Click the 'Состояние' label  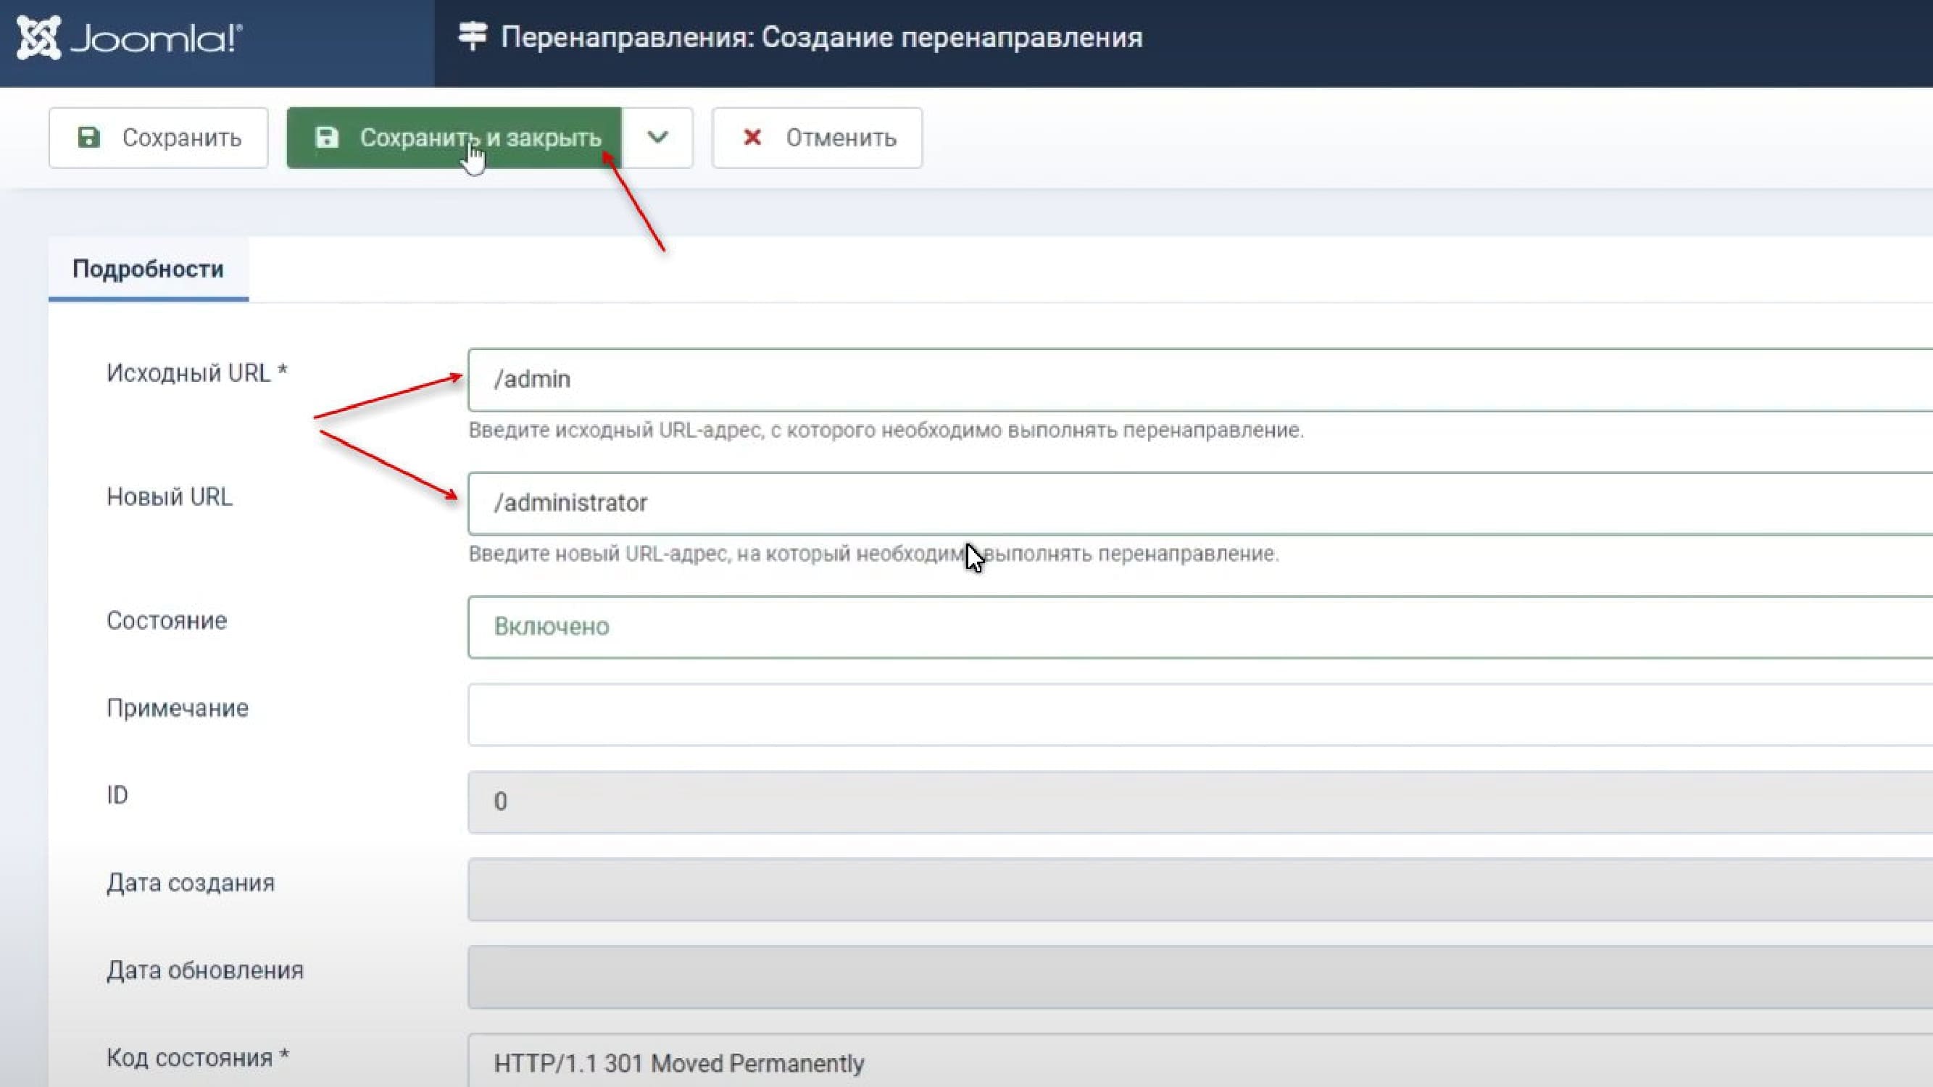point(167,620)
